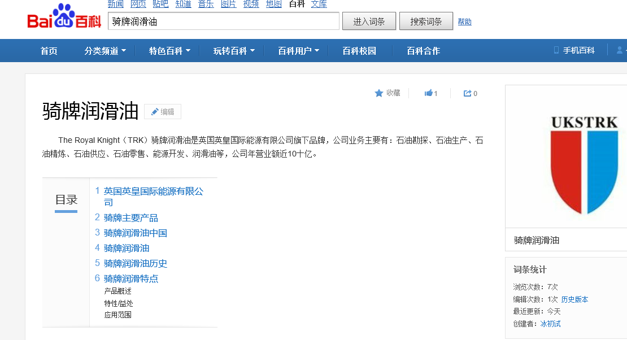This screenshot has height=340, width=627.
Task: Open the 音乐 top link
Action: pyautogui.click(x=206, y=4)
